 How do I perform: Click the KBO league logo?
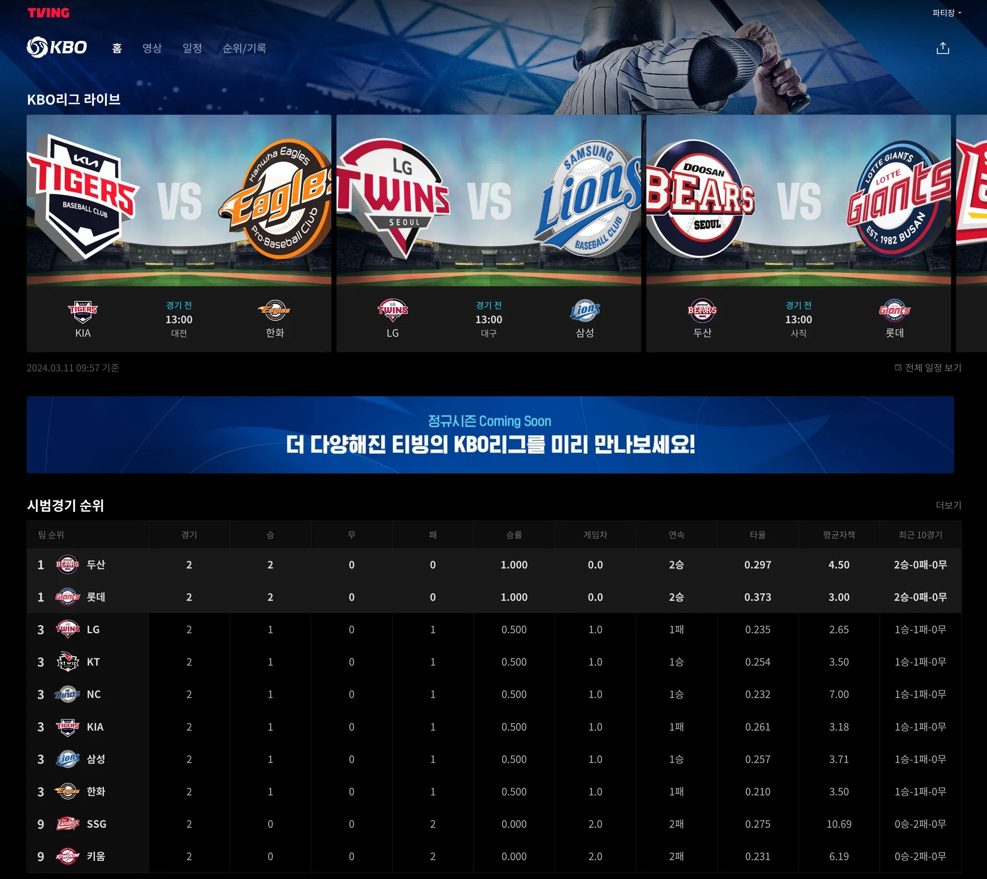click(x=57, y=47)
